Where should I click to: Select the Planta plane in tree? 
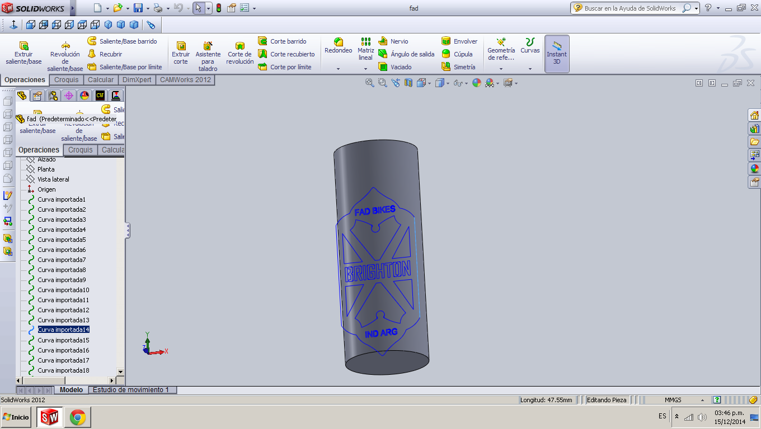coord(46,169)
